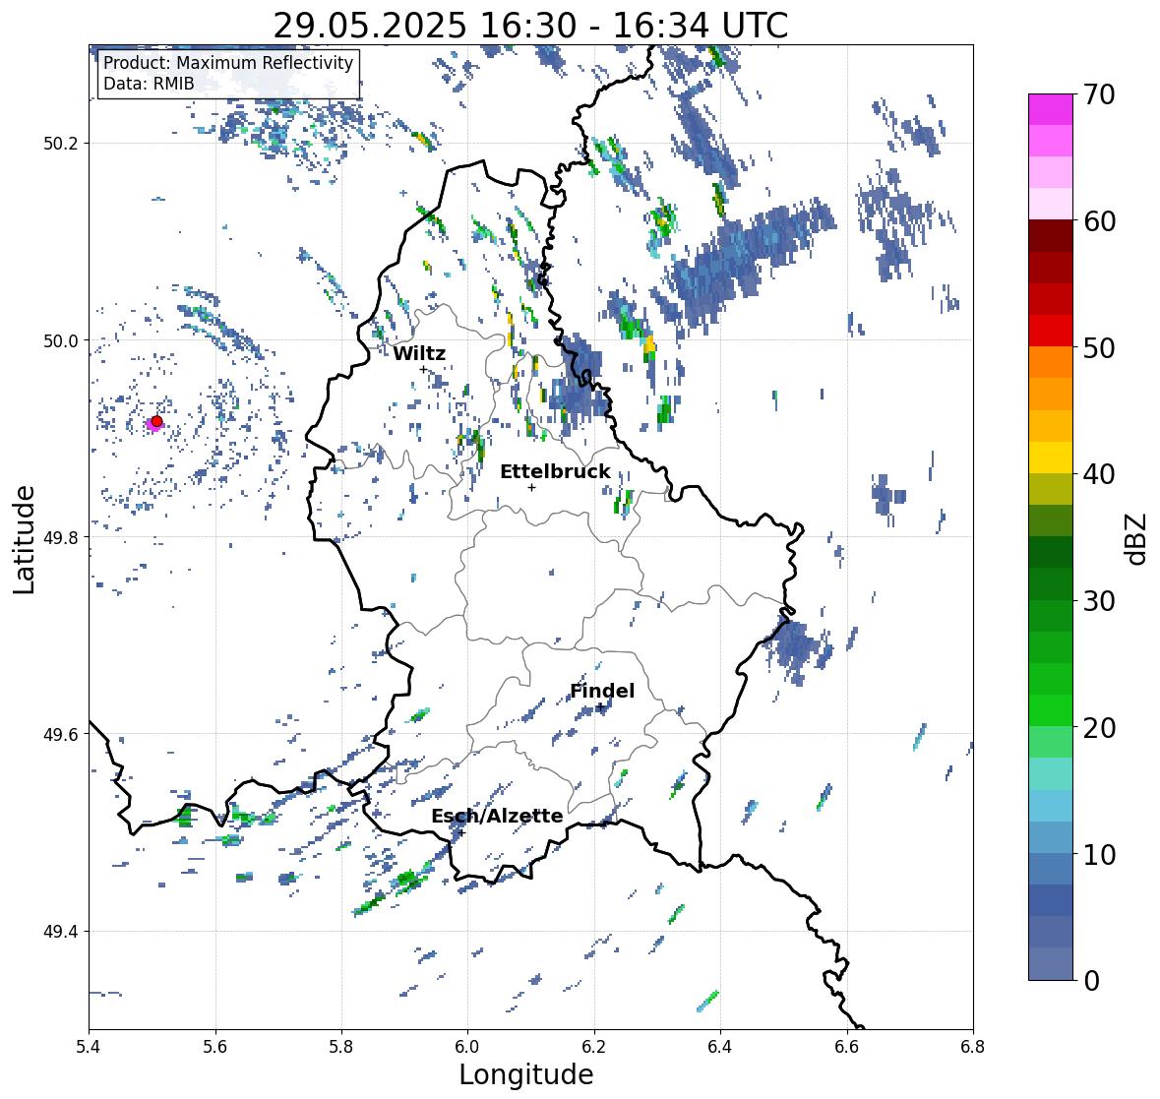Click the Ettelbruck station label

point(555,471)
